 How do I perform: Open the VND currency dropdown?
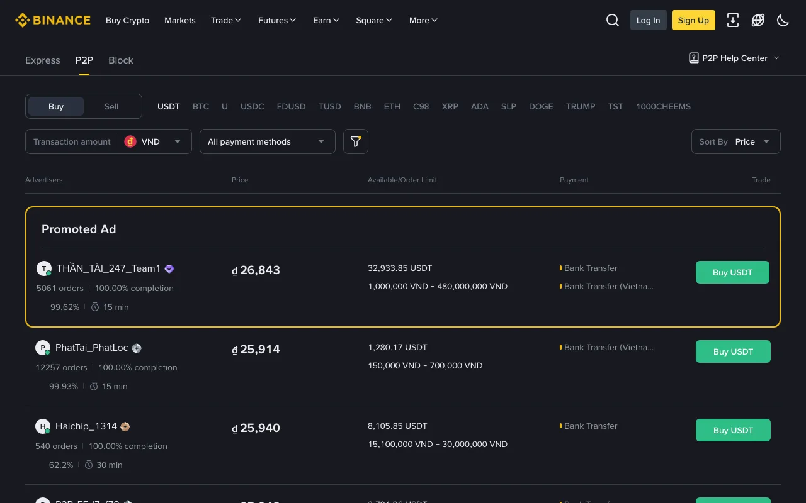pyautogui.click(x=154, y=141)
